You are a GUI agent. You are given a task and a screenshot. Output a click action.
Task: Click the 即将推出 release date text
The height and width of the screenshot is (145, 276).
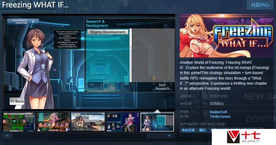[217, 104]
